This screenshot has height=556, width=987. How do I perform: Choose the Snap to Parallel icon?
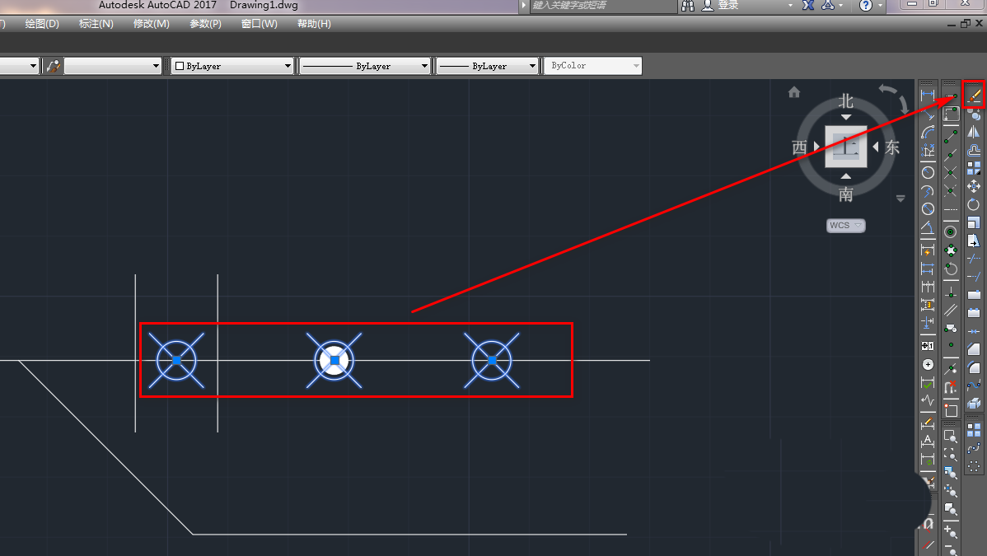[x=951, y=310]
